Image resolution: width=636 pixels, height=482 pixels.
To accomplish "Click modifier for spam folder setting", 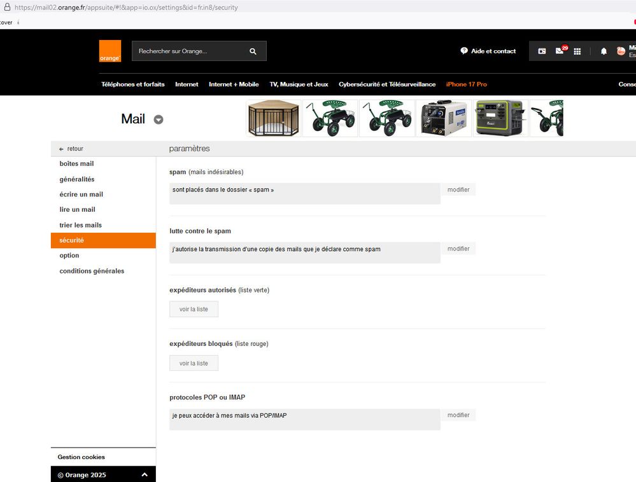I will [458, 189].
